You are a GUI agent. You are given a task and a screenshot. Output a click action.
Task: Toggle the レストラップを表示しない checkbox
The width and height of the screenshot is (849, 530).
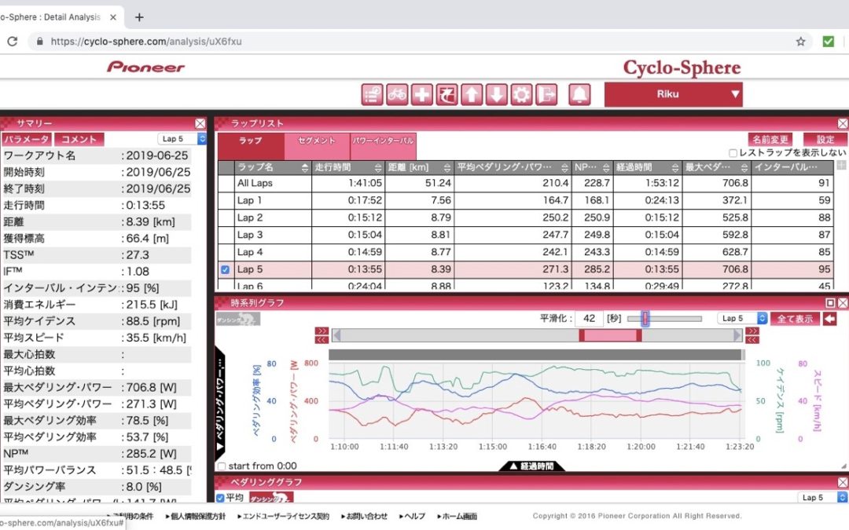coord(733,153)
